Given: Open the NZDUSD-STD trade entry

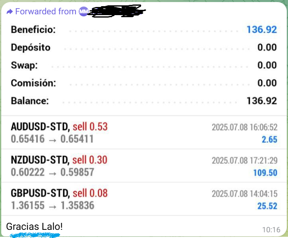Looking at the screenshot, I should (144, 166).
